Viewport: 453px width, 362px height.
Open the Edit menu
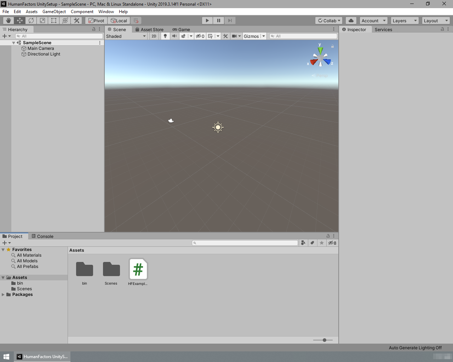click(x=17, y=12)
